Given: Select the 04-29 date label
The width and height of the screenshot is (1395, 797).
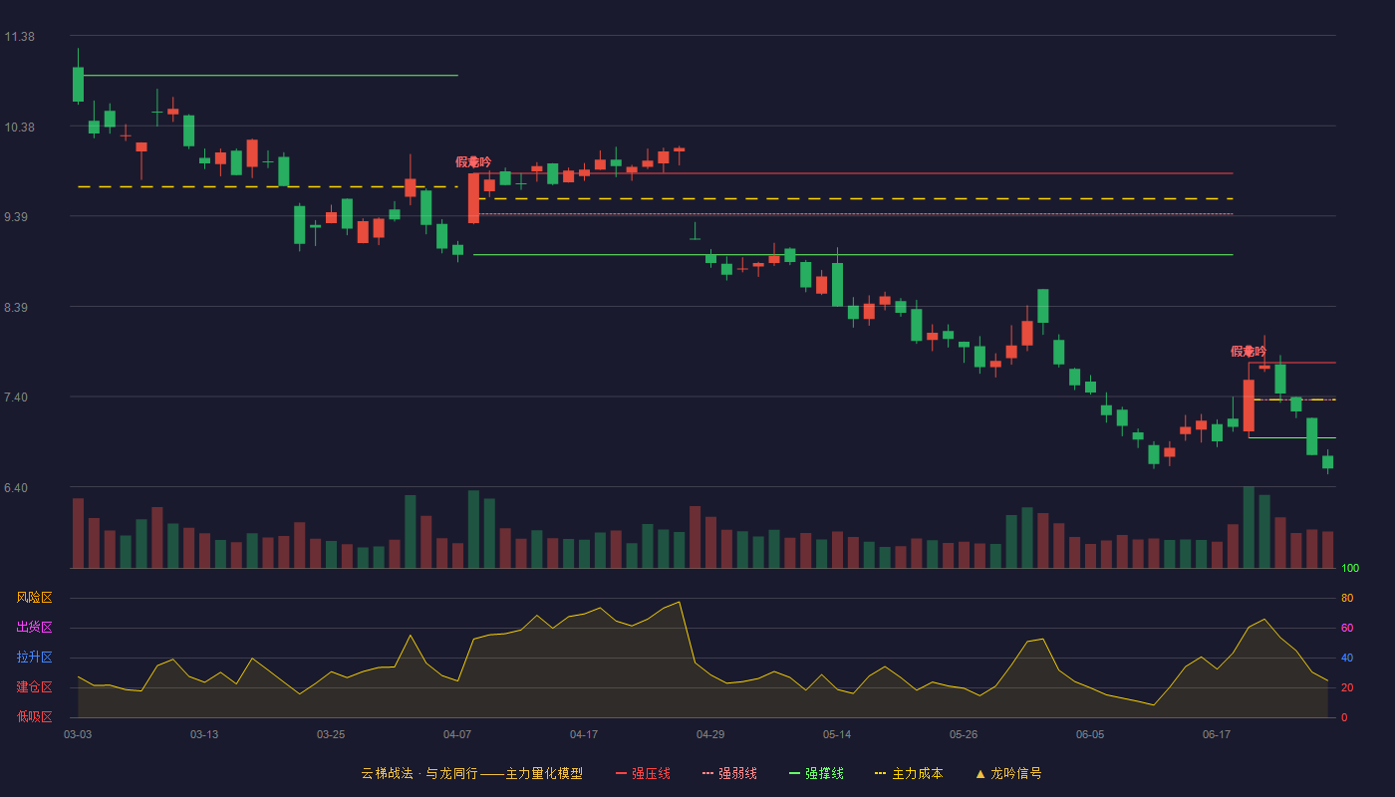Looking at the screenshot, I should point(710,734).
